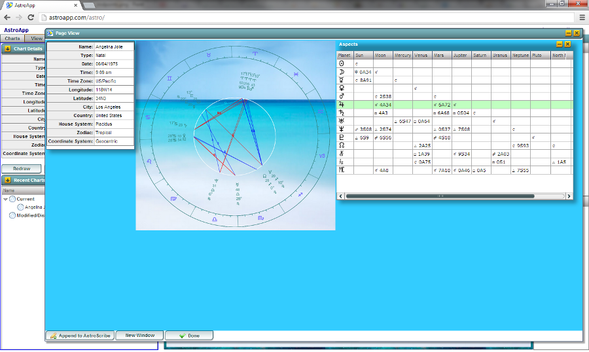
Task: Switch to the Charts tab
Action: pyautogui.click(x=12, y=39)
